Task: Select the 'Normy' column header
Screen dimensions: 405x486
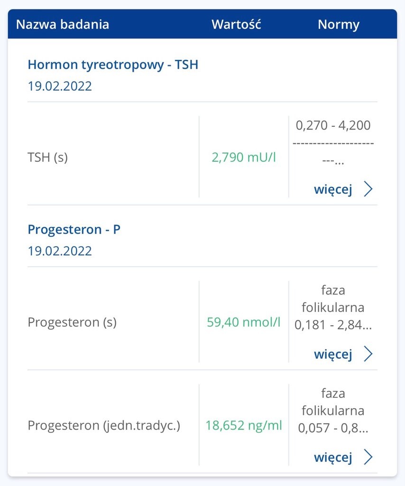Action: coord(339,24)
